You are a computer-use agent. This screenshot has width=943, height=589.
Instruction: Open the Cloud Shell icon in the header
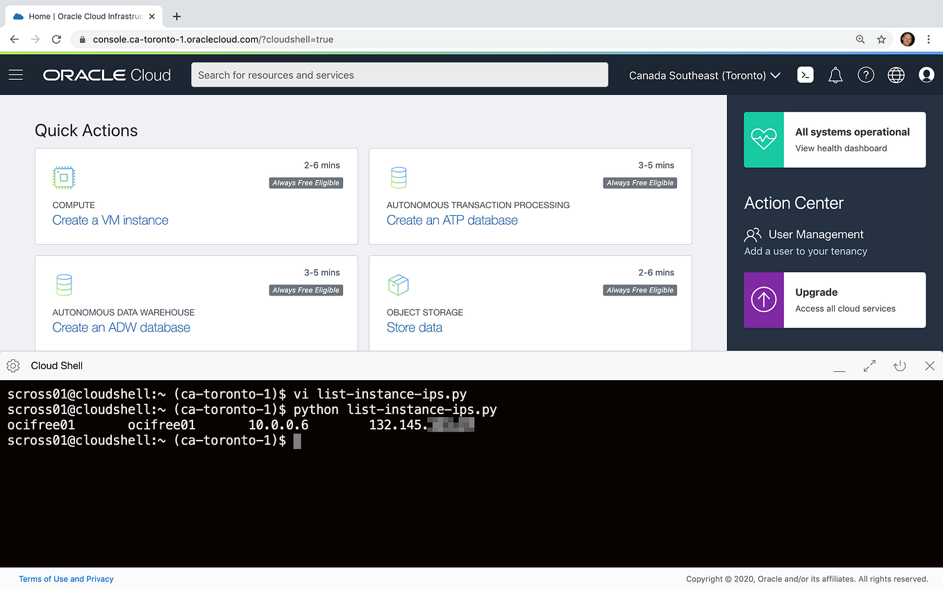pyautogui.click(x=805, y=75)
